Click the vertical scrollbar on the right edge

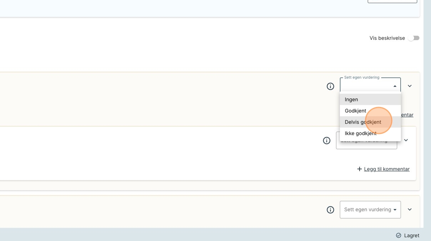[427, 115]
